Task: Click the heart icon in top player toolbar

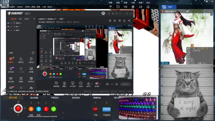Action: click(x=118, y=7)
